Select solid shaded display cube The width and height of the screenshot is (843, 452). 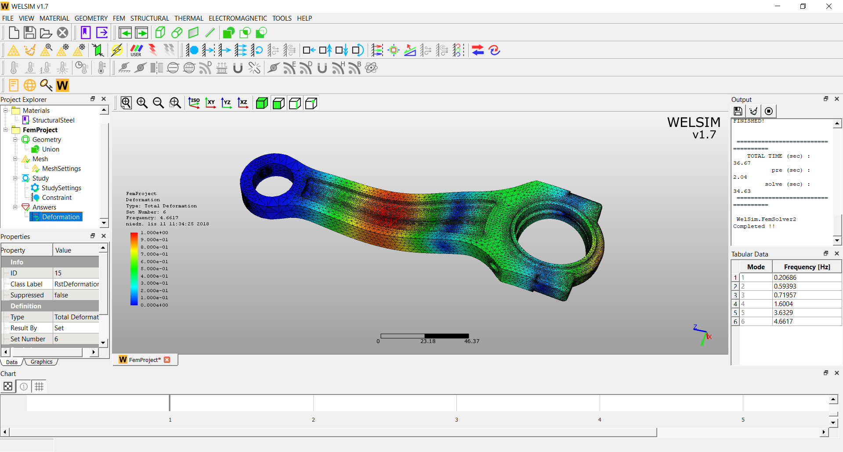262,103
